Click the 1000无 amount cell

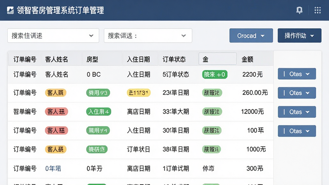click(256, 149)
